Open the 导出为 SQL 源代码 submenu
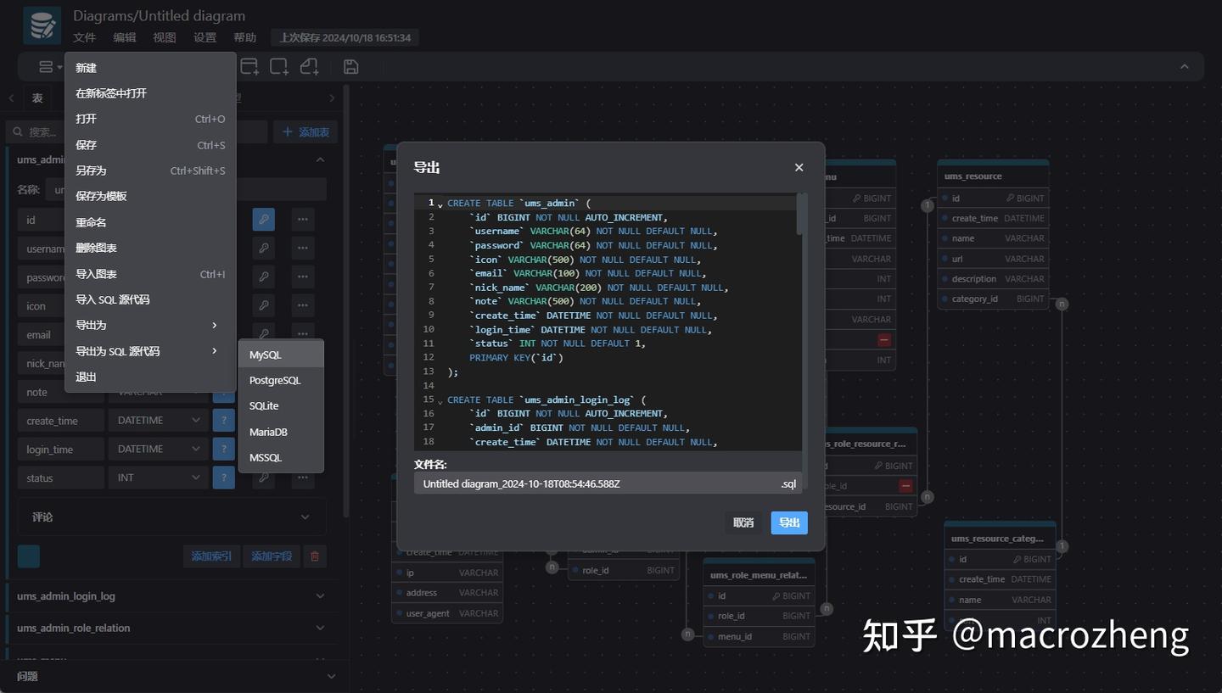 coord(150,351)
